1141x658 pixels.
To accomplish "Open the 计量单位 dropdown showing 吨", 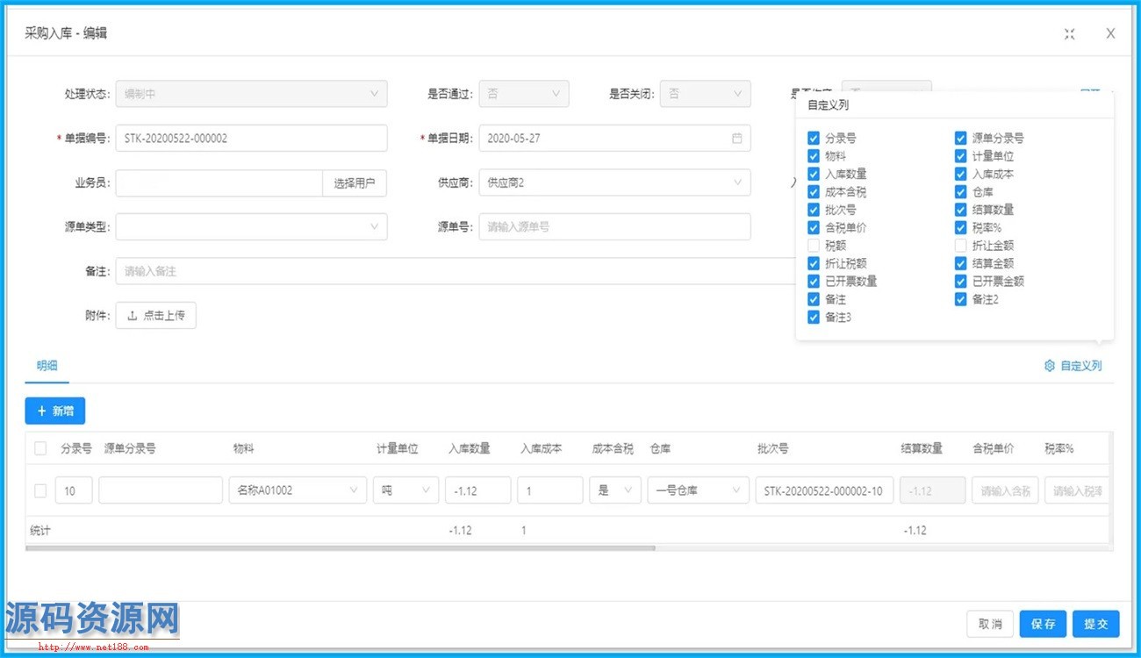I will pos(405,490).
